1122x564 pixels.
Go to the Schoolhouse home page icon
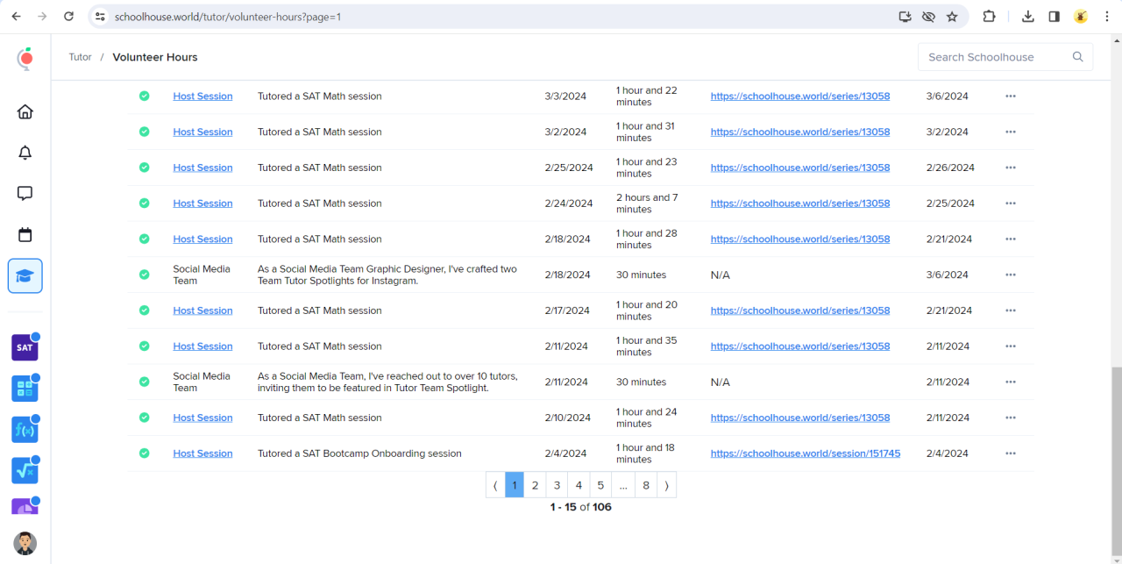click(x=25, y=112)
